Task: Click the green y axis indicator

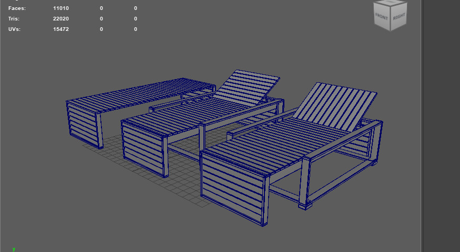Action: point(14,249)
